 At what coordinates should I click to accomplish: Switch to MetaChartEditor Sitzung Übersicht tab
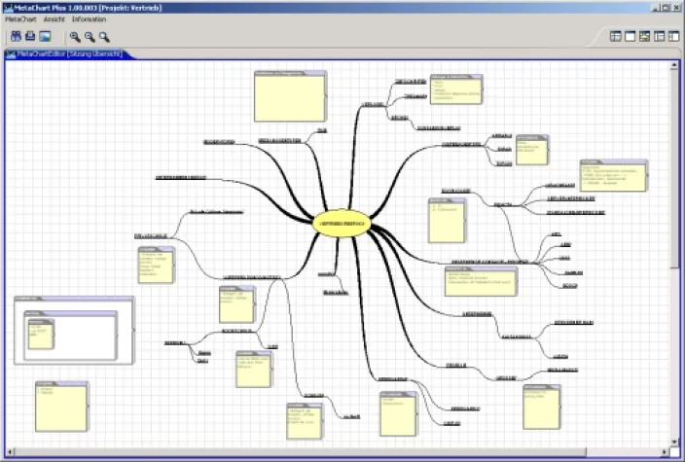[68, 53]
